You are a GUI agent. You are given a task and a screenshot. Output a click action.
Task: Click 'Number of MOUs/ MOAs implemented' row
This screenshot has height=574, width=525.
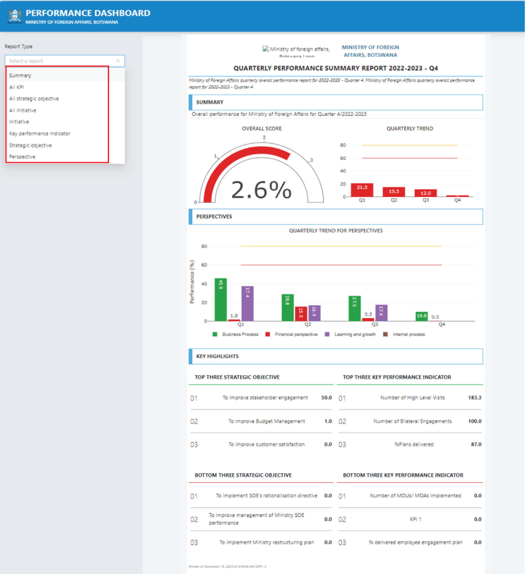pos(410,496)
